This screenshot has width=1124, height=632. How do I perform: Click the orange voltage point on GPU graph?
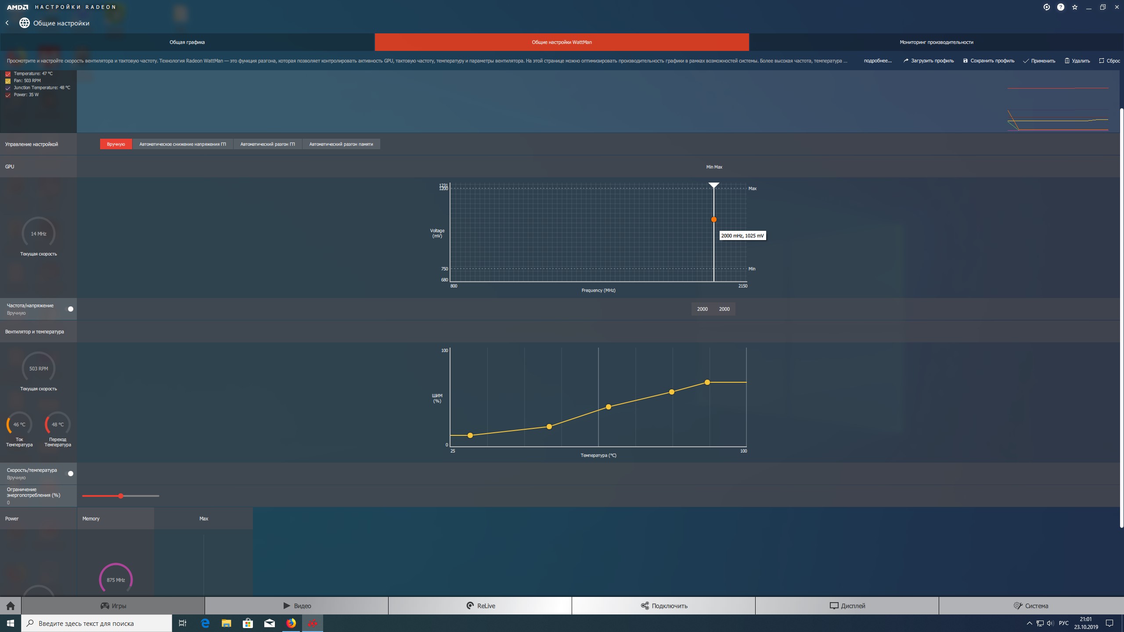pyautogui.click(x=713, y=219)
